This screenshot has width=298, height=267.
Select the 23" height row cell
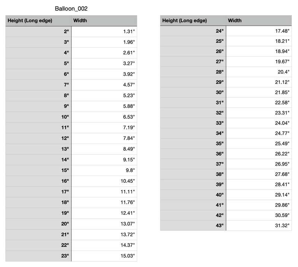pos(38,256)
